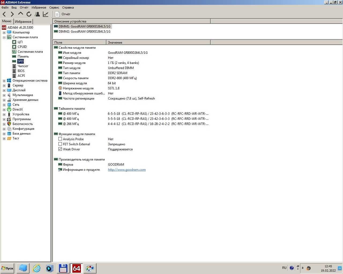The image size is (343, 274).
Task: Select the Скорость памяти row
Action: [x=131, y=78]
